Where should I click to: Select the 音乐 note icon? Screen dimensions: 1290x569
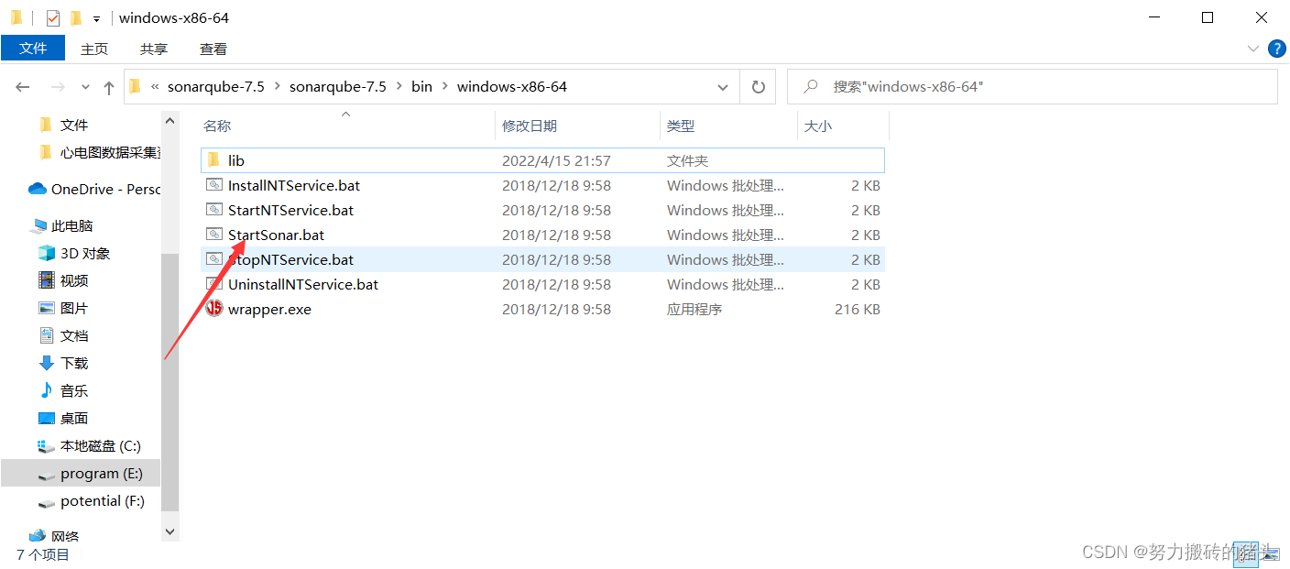point(46,390)
